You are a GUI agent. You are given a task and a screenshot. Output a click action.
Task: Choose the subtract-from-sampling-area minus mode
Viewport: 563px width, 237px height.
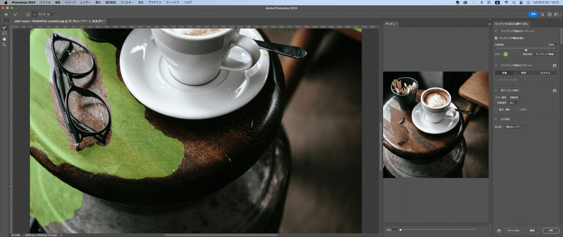coord(34,15)
